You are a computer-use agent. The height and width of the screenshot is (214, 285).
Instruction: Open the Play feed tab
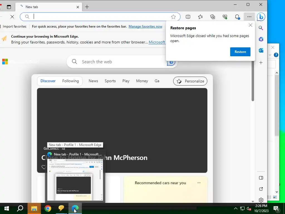(126, 81)
